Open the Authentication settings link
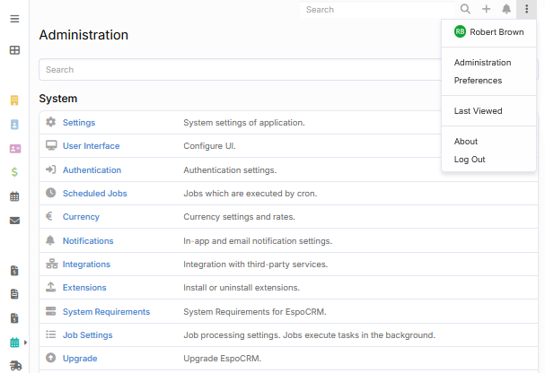Image resolution: width=545 pixels, height=373 pixels. (x=92, y=169)
